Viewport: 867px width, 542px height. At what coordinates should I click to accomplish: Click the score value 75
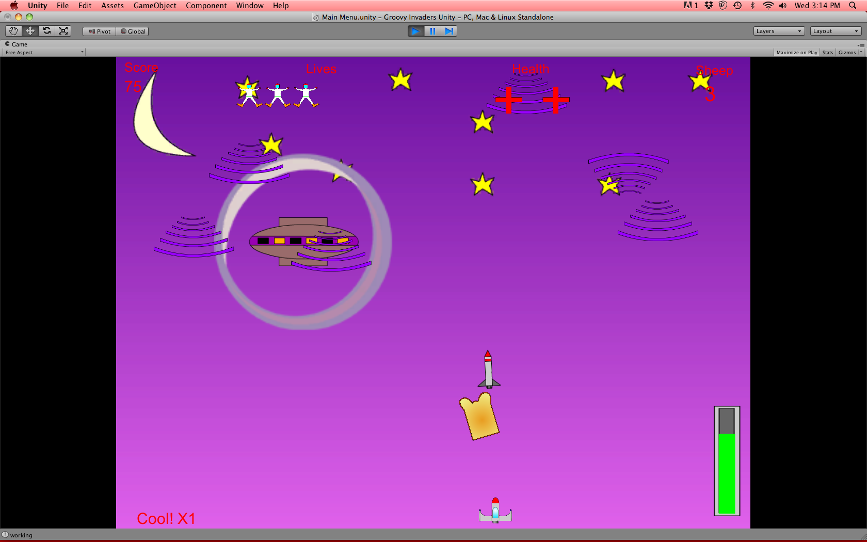click(x=133, y=86)
